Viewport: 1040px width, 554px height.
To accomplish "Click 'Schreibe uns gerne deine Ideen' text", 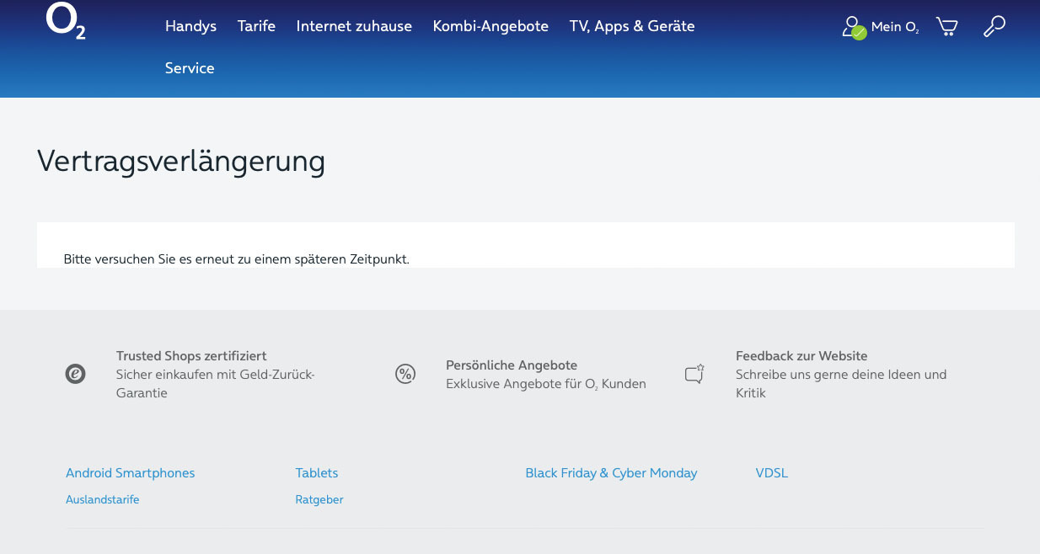I will [841, 384].
